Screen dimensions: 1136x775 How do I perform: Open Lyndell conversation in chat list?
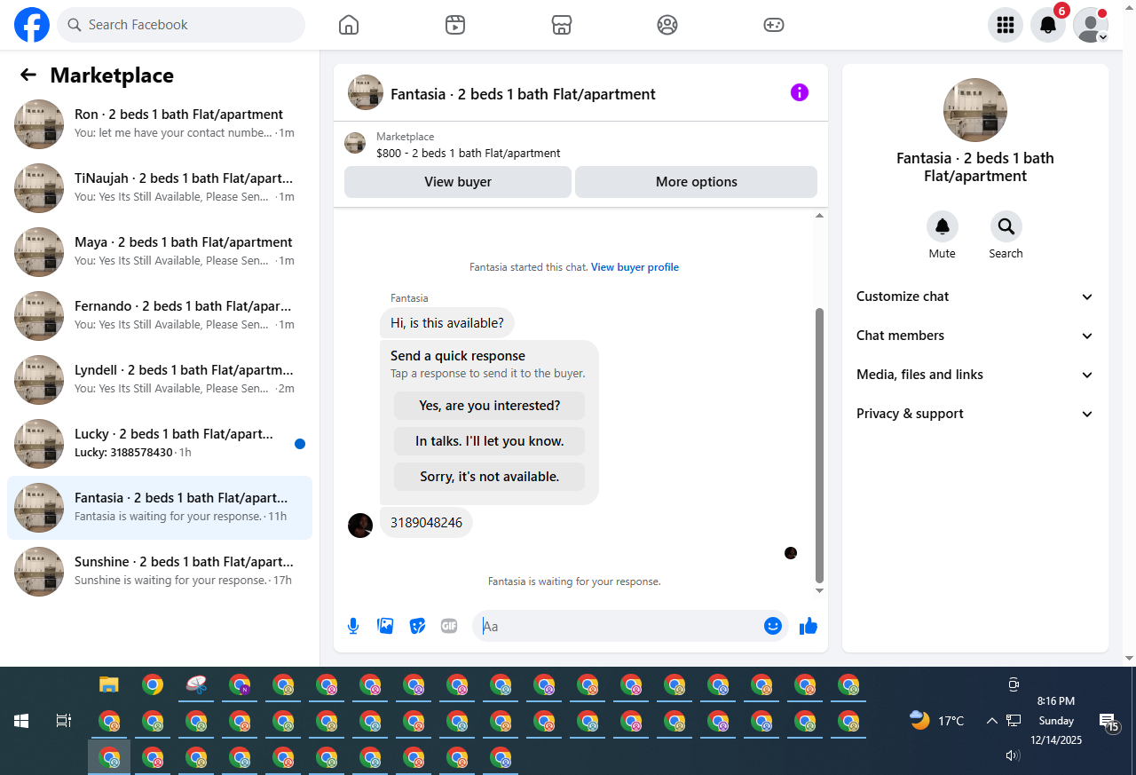click(x=160, y=380)
